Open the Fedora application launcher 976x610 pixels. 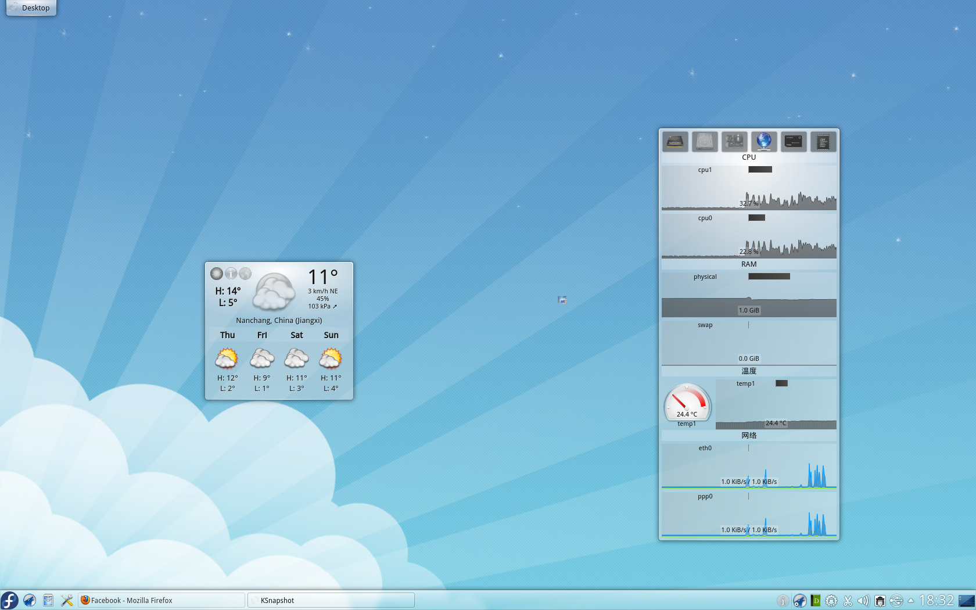tap(9, 600)
